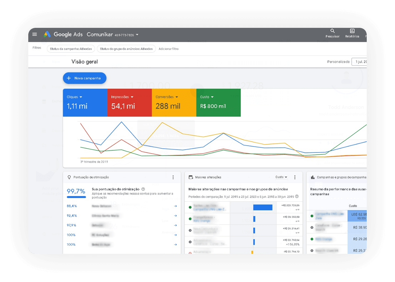Open more options in Maiores alterações card
The width and height of the screenshot is (395, 282).
295,177
